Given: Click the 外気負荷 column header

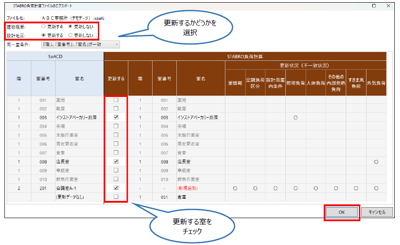Looking at the screenshot, I should click(x=376, y=82).
